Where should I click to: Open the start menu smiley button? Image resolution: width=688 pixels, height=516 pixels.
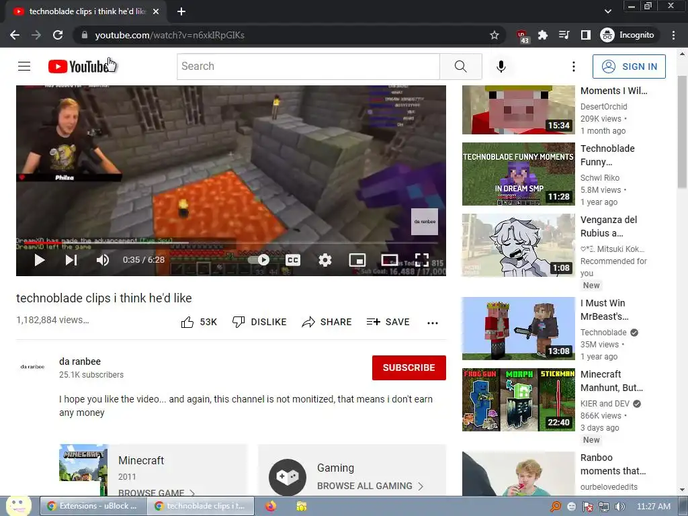coord(18,505)
